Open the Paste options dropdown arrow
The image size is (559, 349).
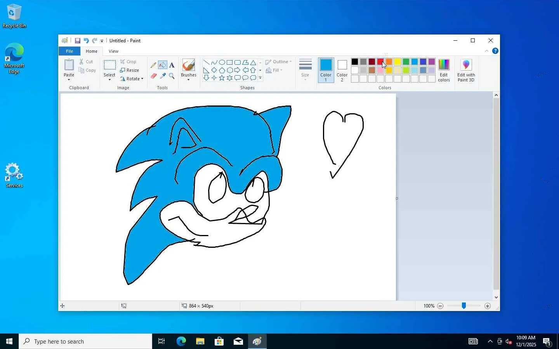(69, 79)
